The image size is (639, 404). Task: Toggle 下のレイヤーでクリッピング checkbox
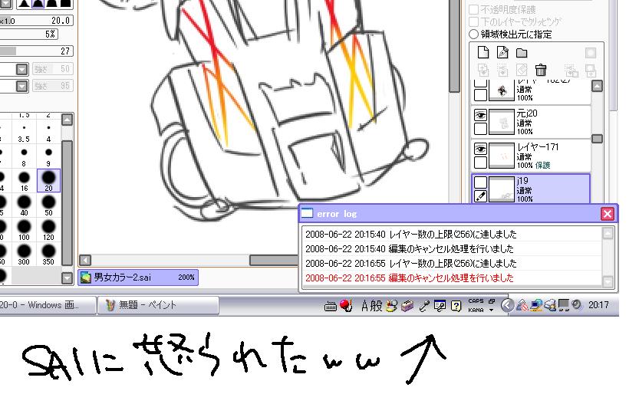pos(473,21)
